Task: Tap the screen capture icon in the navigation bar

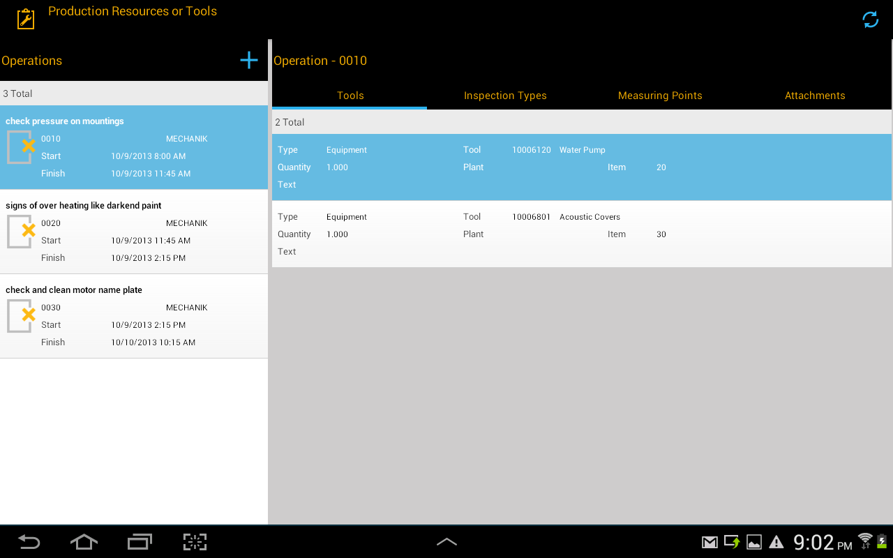Action: tap(194, 542)
